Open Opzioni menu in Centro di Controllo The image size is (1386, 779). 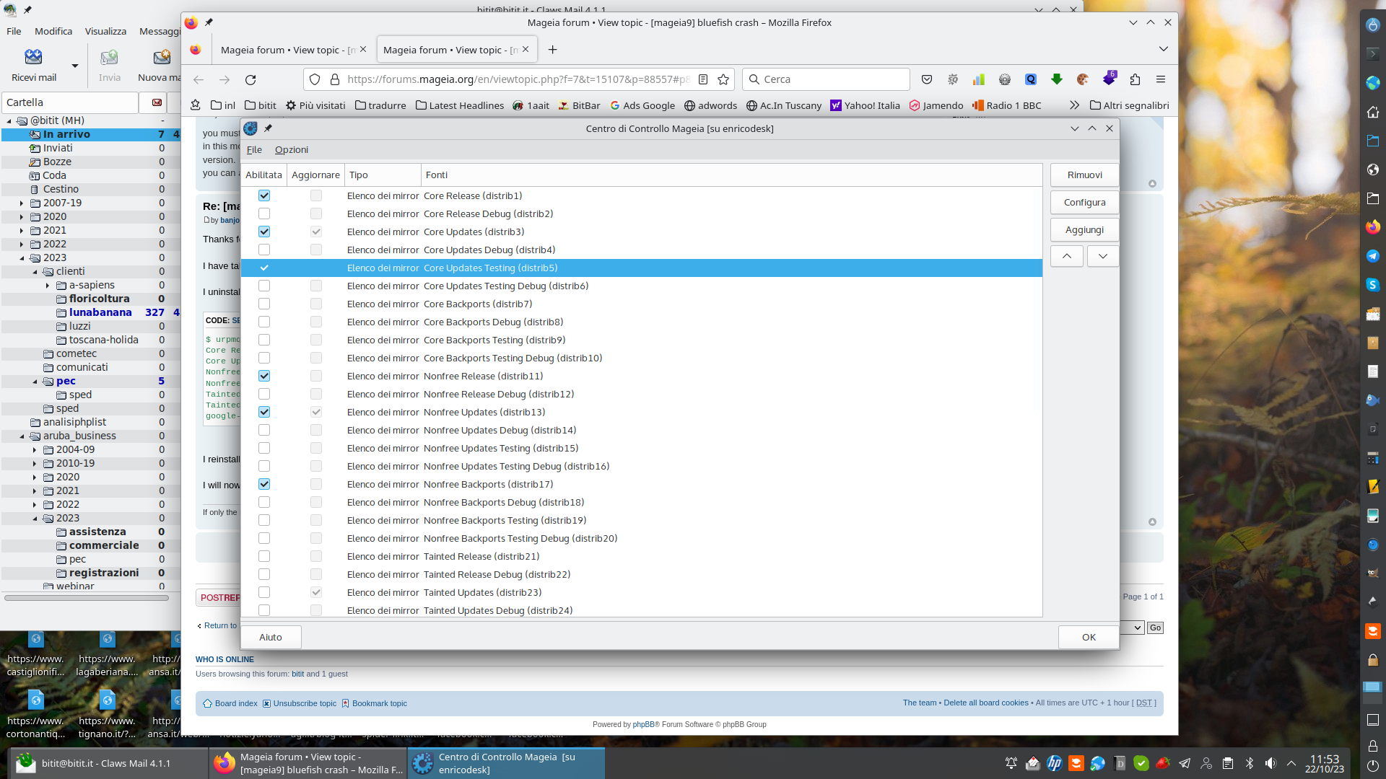point(292,149)
